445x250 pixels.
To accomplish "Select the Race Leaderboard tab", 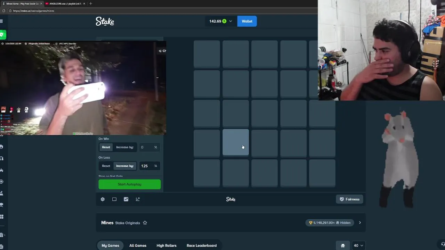I will click(202, 245).
